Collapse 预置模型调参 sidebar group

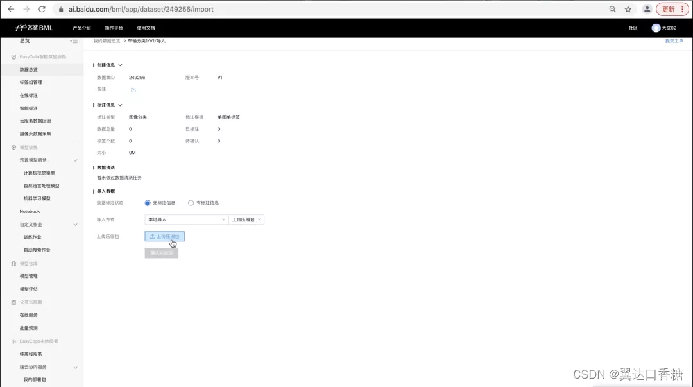pyautogui.click(x=75, y=160)
